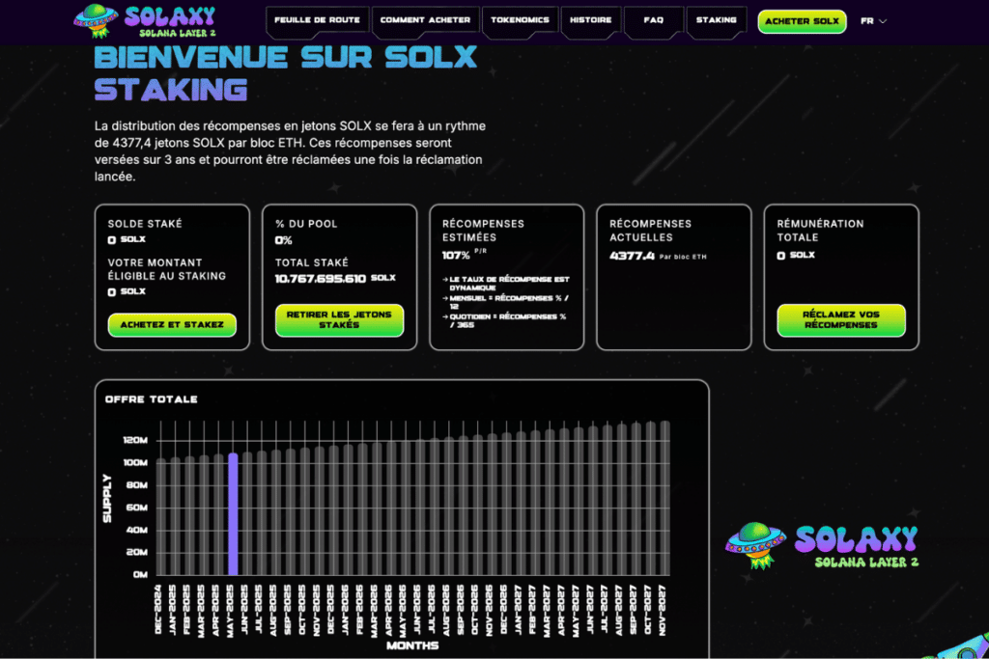Open the Staking menu item

(716, 20)
